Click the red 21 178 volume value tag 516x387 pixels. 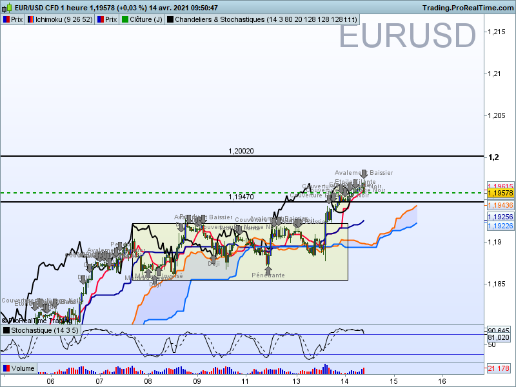pyautogui.click(x=499, y=368)
